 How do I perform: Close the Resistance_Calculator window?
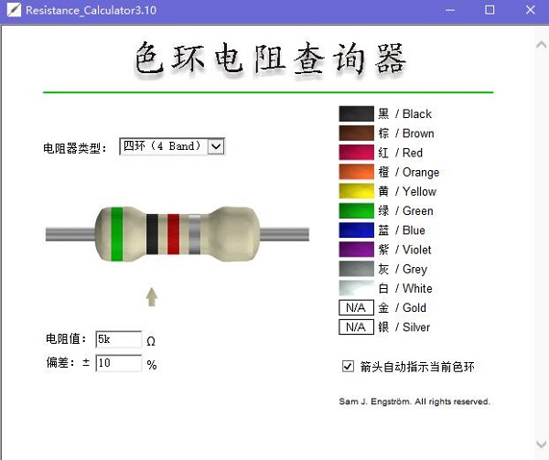[x=530, y=10]
